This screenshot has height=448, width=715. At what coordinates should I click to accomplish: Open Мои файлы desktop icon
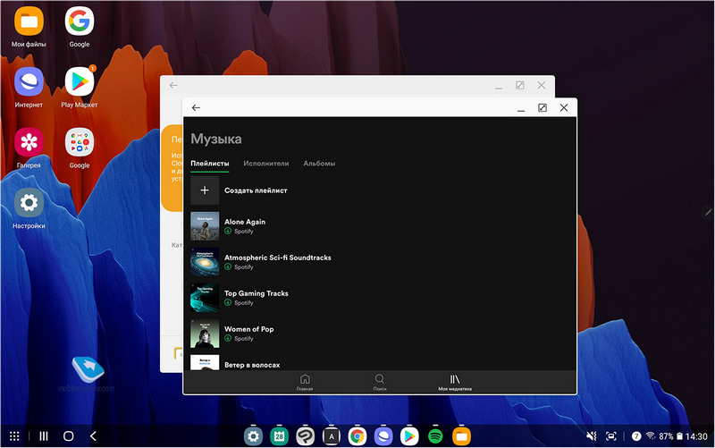29,27
